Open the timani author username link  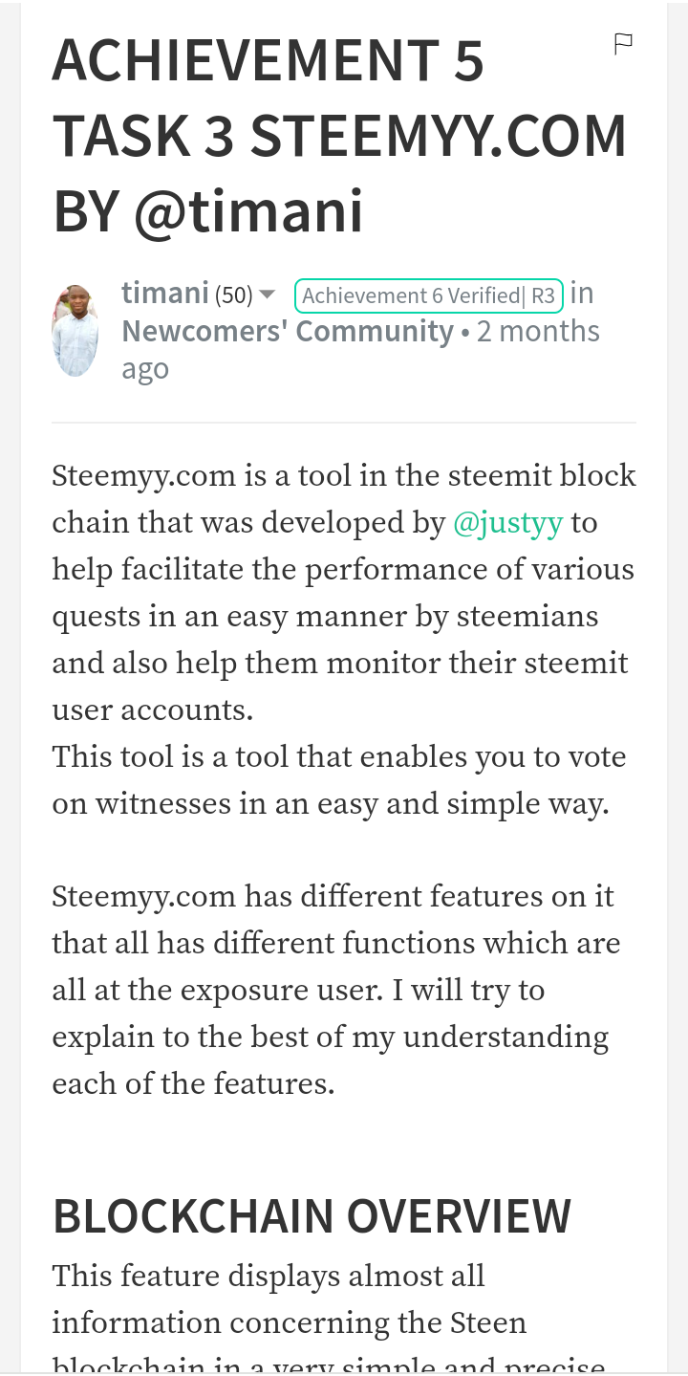pyautogui.click(x=164, y=294)
